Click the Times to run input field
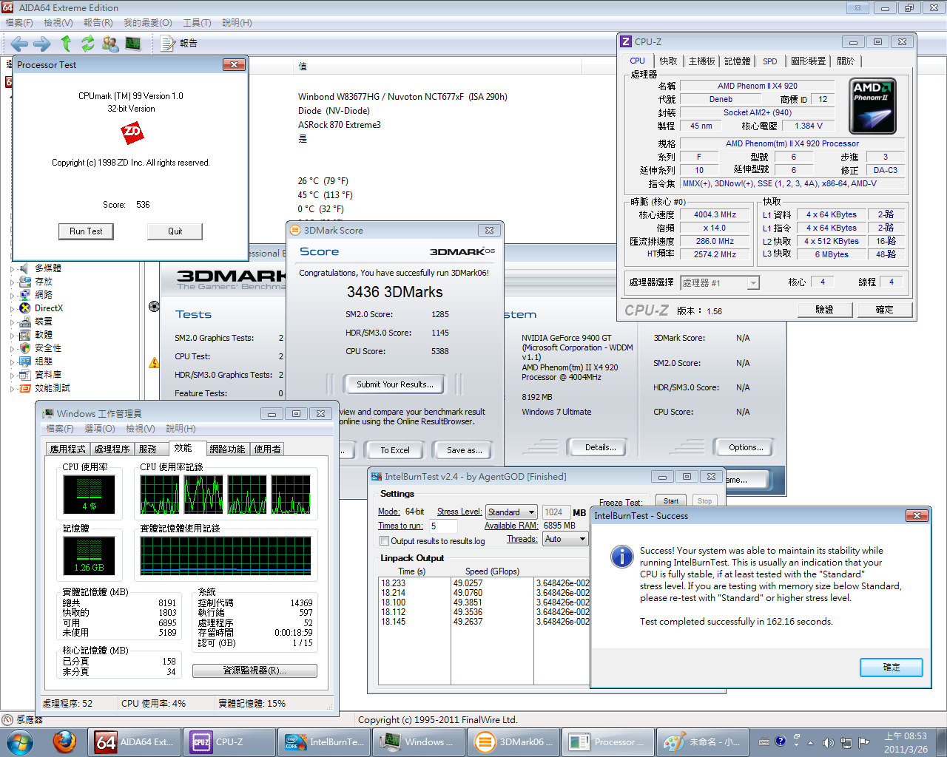Viewport: 947px width, 757px height. coord(443,526)
